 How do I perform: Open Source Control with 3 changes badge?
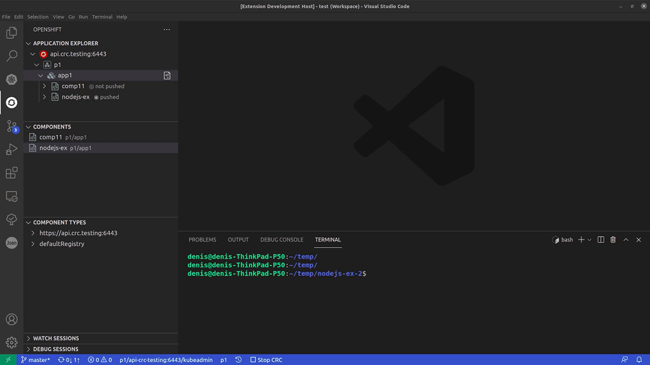click(x=11, y=126)
